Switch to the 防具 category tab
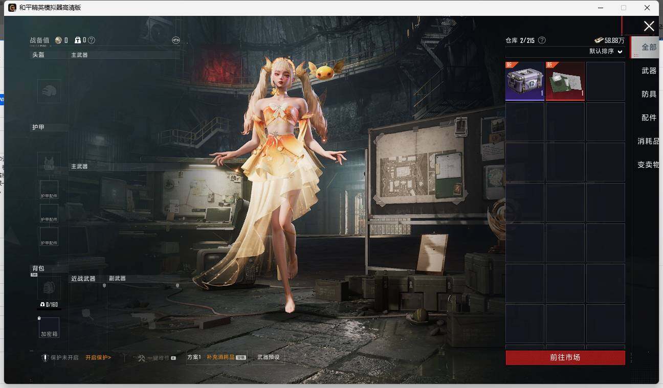Viewport: 663px width, 388px height. click(x=649, y=94)
